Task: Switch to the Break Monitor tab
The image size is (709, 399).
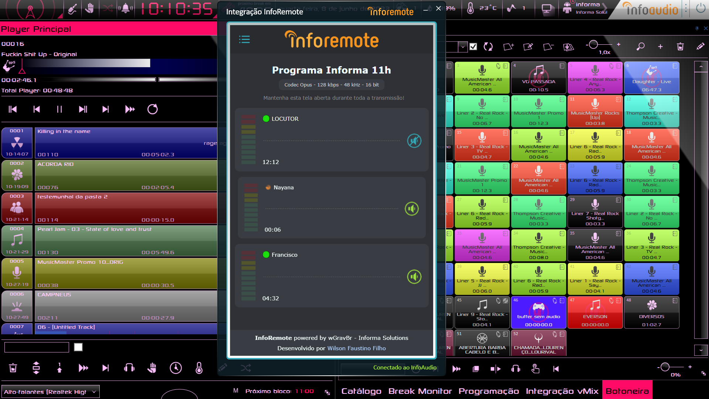Action: 420,391
